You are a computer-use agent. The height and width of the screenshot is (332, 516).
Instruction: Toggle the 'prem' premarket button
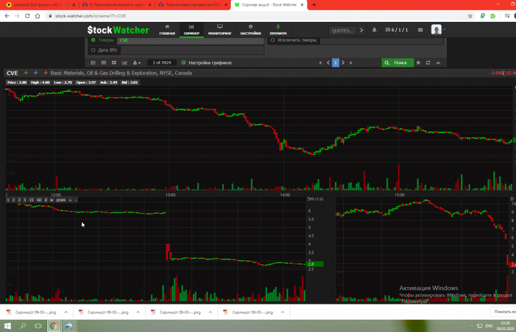[x=61, y=200]
